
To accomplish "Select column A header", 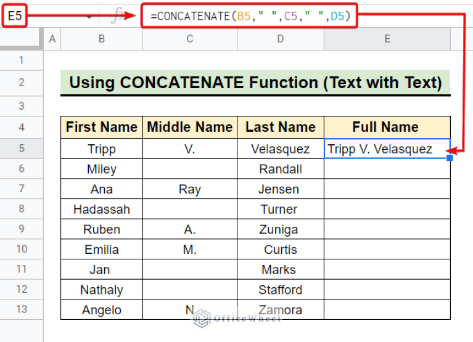I will (52, 39).
